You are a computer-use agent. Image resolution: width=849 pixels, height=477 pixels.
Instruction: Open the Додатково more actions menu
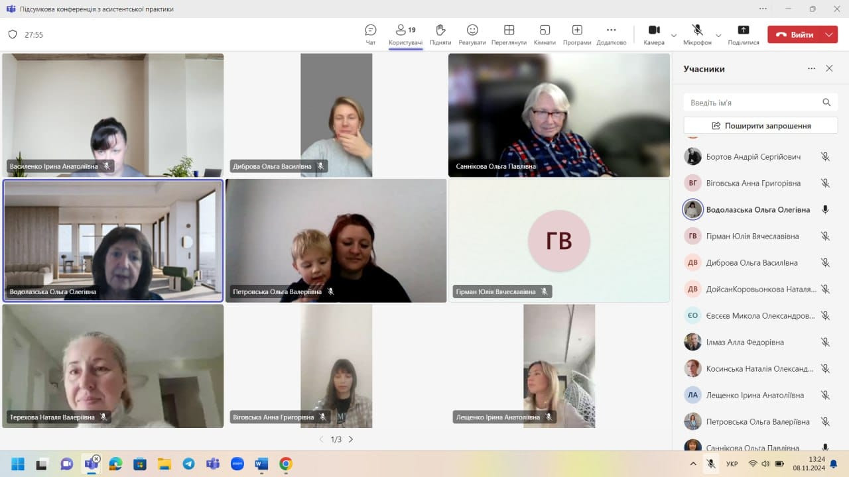pos(611,34)
